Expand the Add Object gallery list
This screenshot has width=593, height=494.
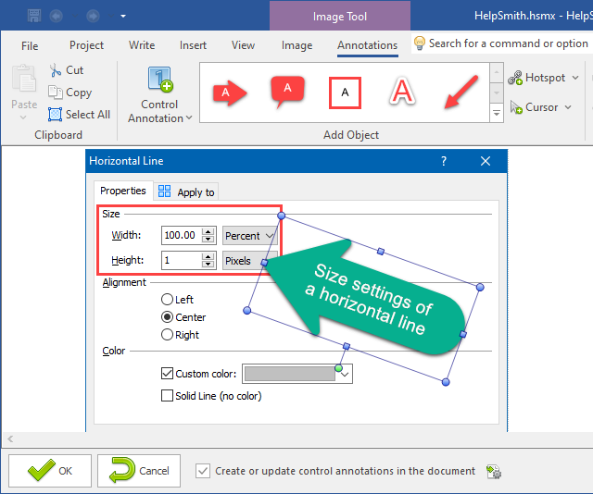point(497,112)
